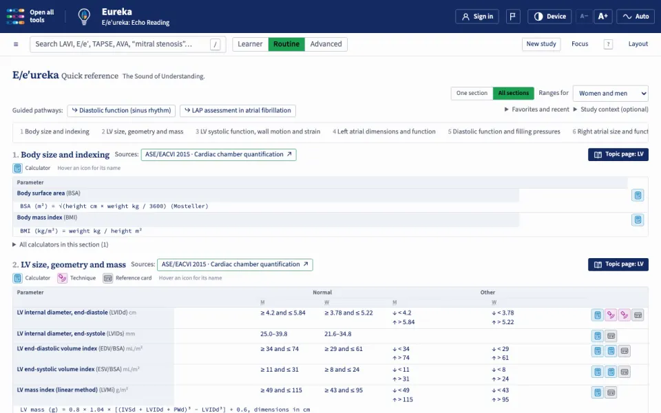Open Diastolic function (sinus rhythm) pathway
Image resolution: width=661 pixels, height=413 pixels.
coord(121,110)
